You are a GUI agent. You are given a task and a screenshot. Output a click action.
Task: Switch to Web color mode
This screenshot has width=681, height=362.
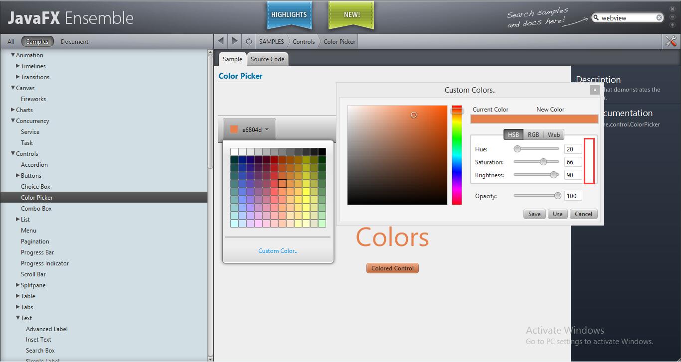(x=554, y=134)
